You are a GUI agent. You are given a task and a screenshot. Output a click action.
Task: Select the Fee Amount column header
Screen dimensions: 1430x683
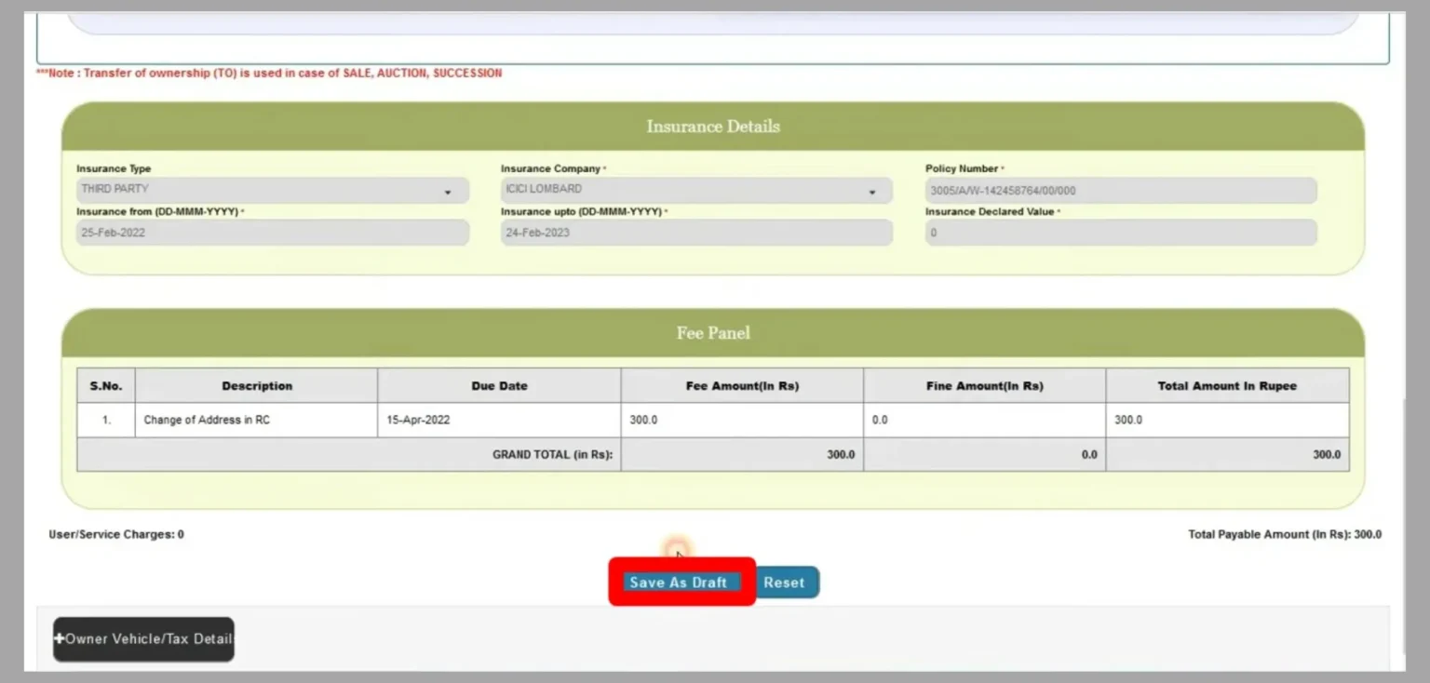point(742,384)
